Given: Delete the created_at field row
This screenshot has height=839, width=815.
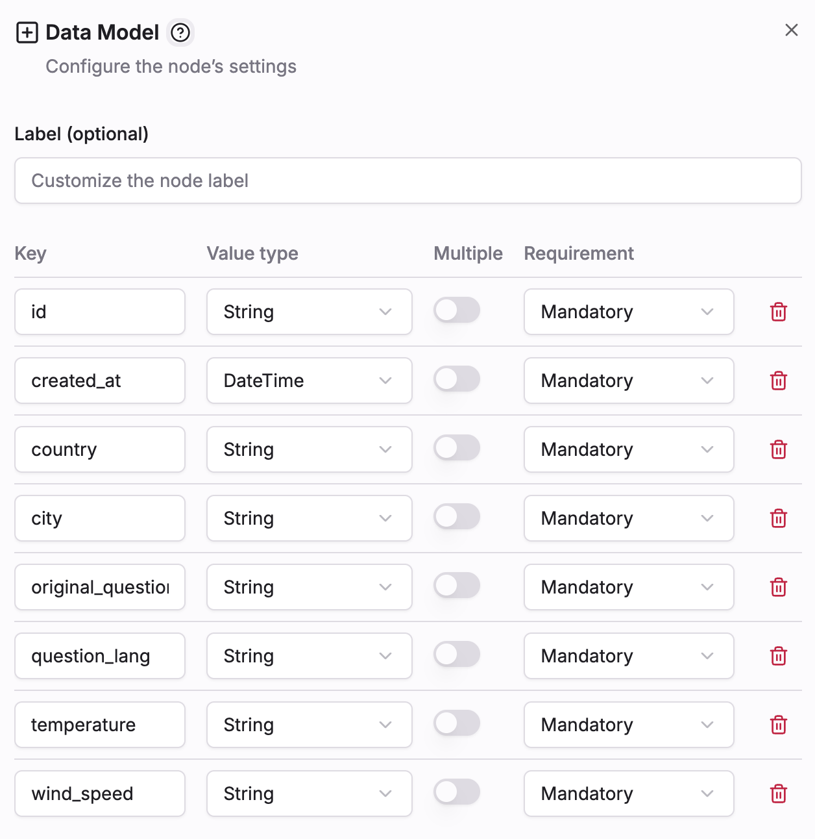Looking at the screenshot, I should [778, 381].
